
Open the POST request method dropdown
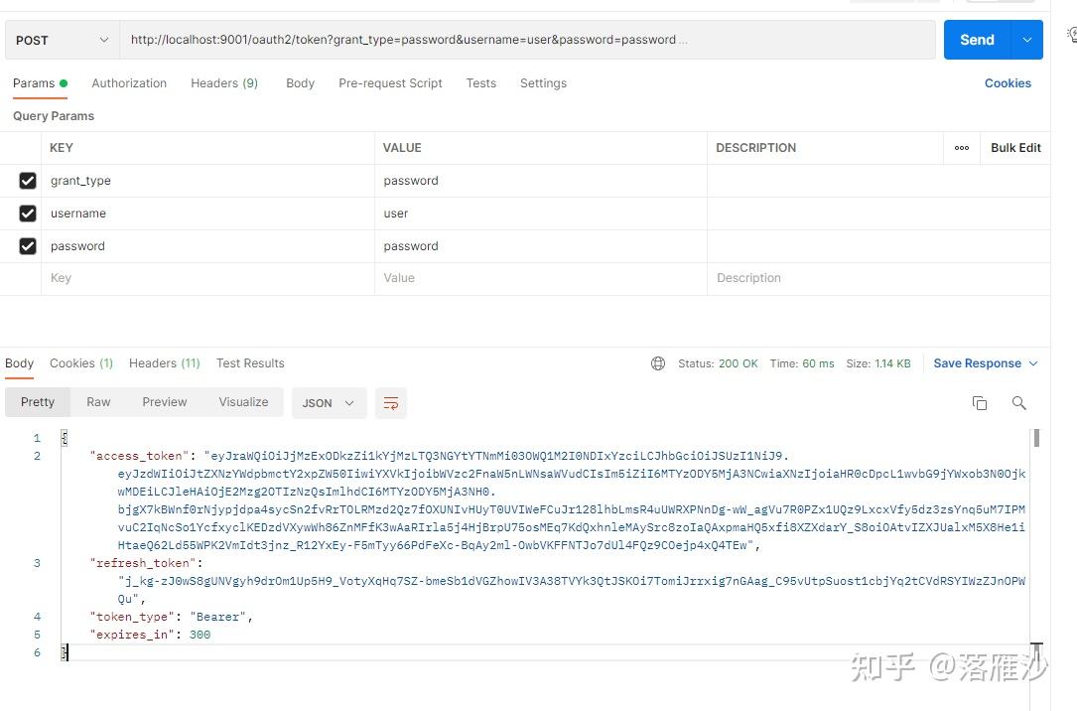click(x=62, y=39)
